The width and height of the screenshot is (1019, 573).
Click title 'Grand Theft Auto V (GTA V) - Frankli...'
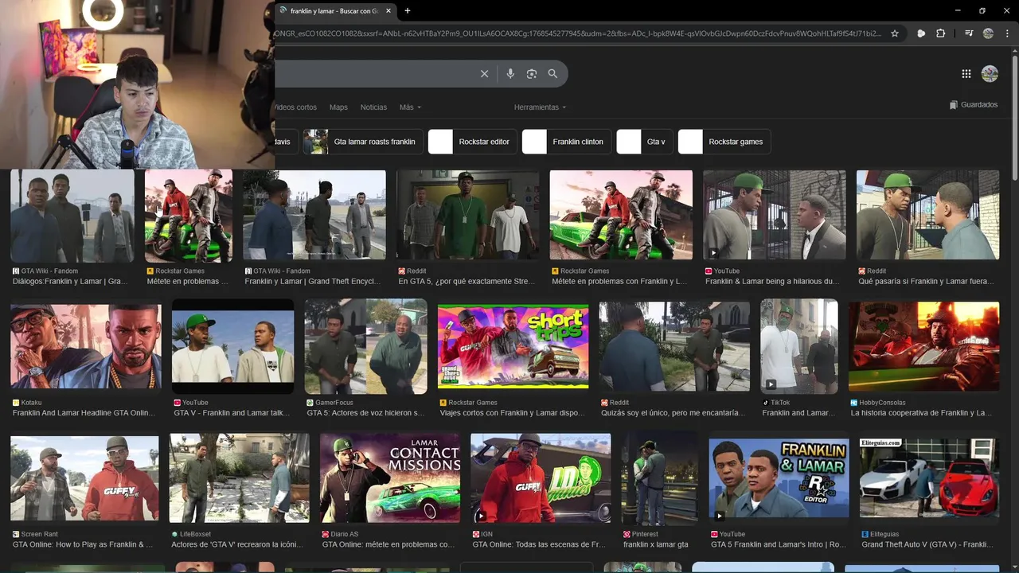[x=927, y=544]
